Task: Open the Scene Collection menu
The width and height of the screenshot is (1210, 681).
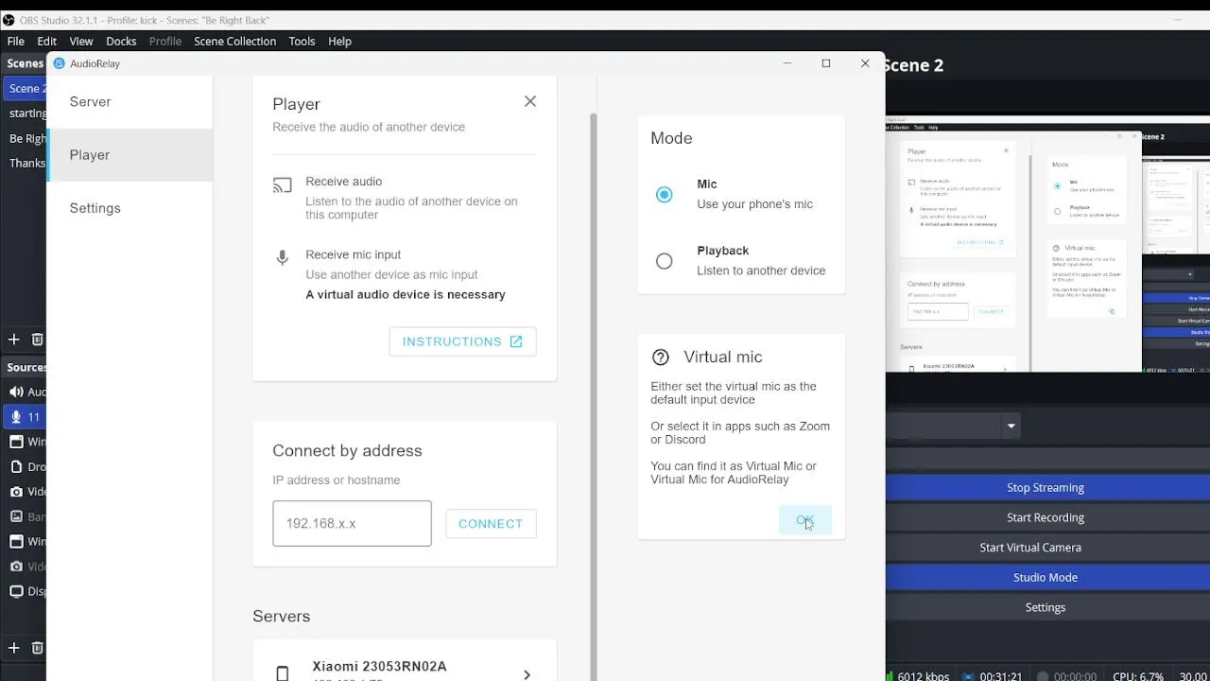Action: pos(234,41)
